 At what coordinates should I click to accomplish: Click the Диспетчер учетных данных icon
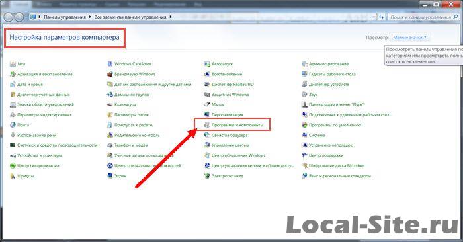(x=13, y=95)
